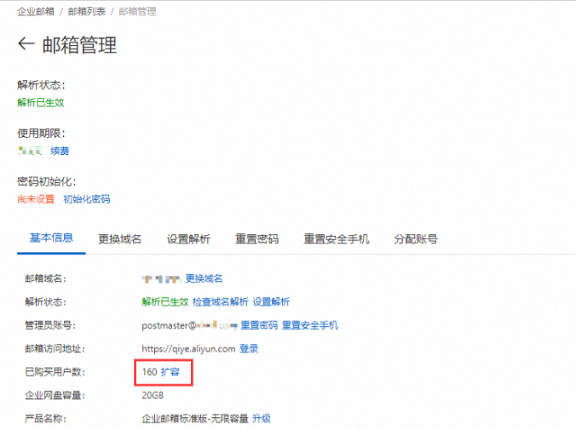
Task: Click 设置解析 link in 解析状态 row
Action: (x=271, y=301)
